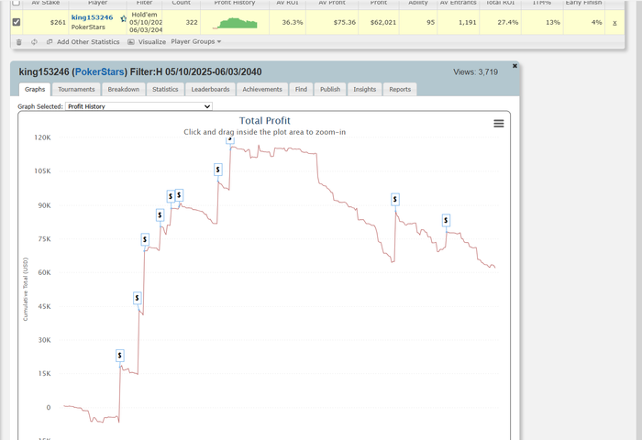Expand the Player Groups dropdown
This screenshot has height=440, width=642.
[x=195, y=42]
